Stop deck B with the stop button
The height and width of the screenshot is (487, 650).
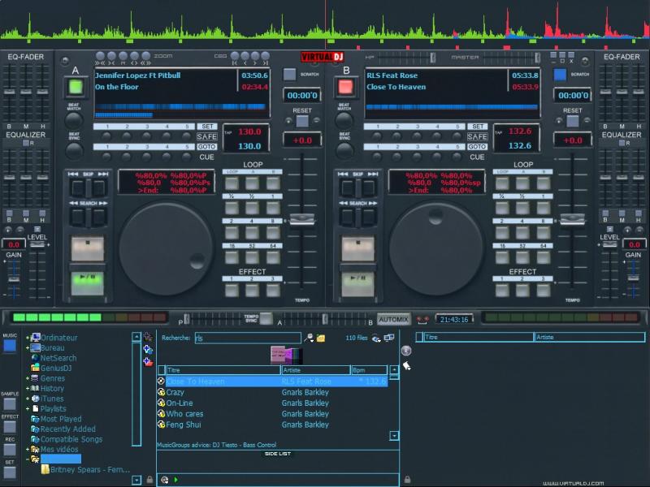(x=357, y=248)
